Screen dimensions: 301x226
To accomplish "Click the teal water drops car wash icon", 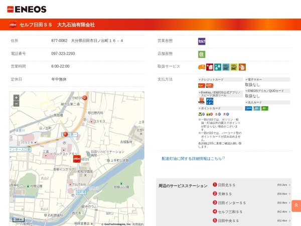I will click(x=218, y=67).
